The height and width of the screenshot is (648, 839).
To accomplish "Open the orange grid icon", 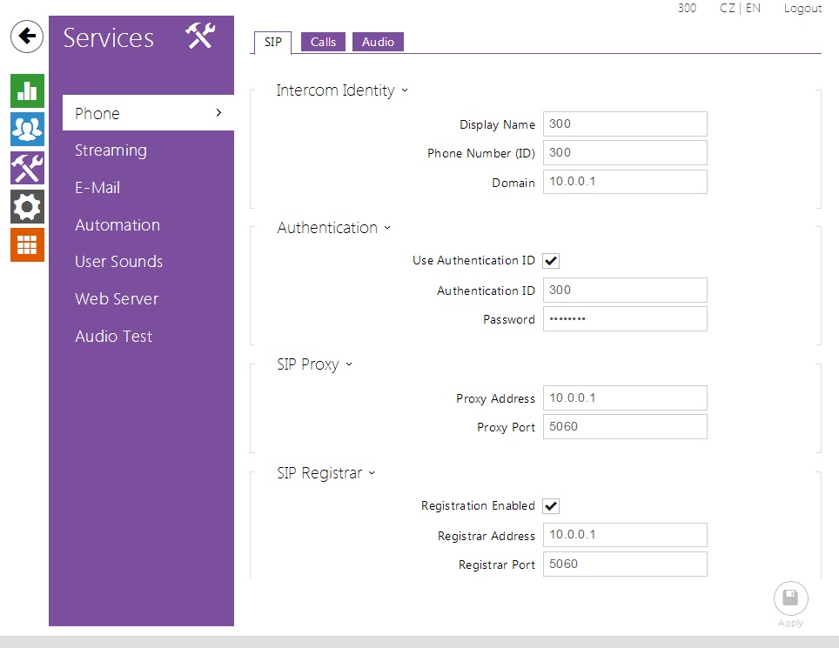I will pos(27,244).
